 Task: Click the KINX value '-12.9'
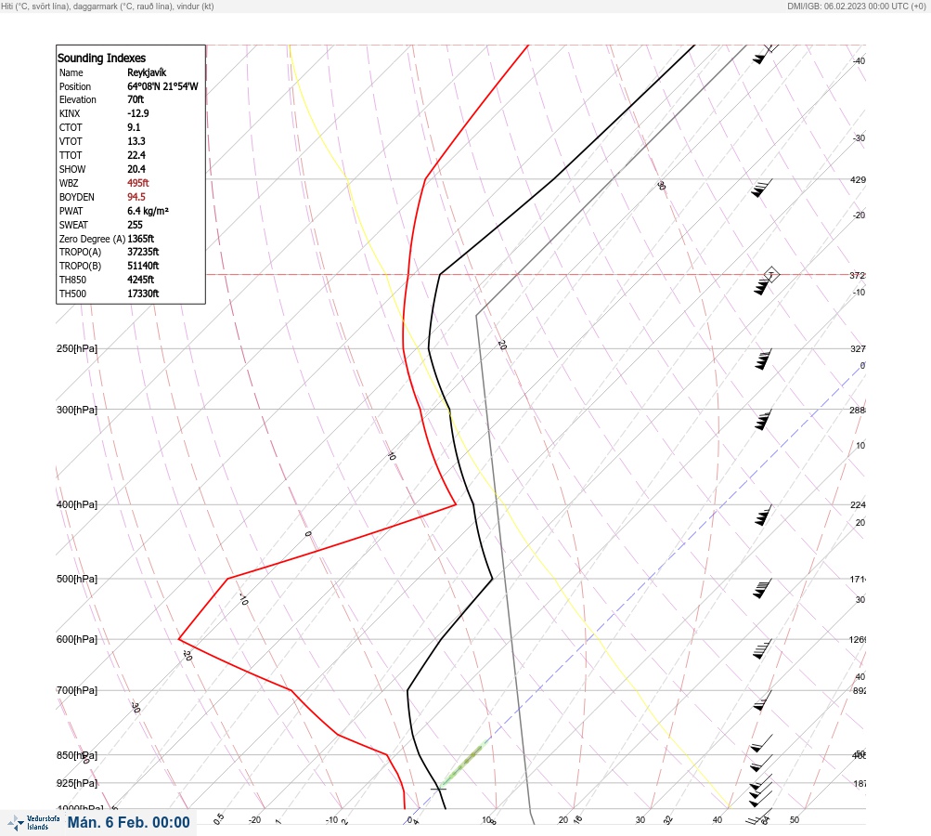click(137, 113)
